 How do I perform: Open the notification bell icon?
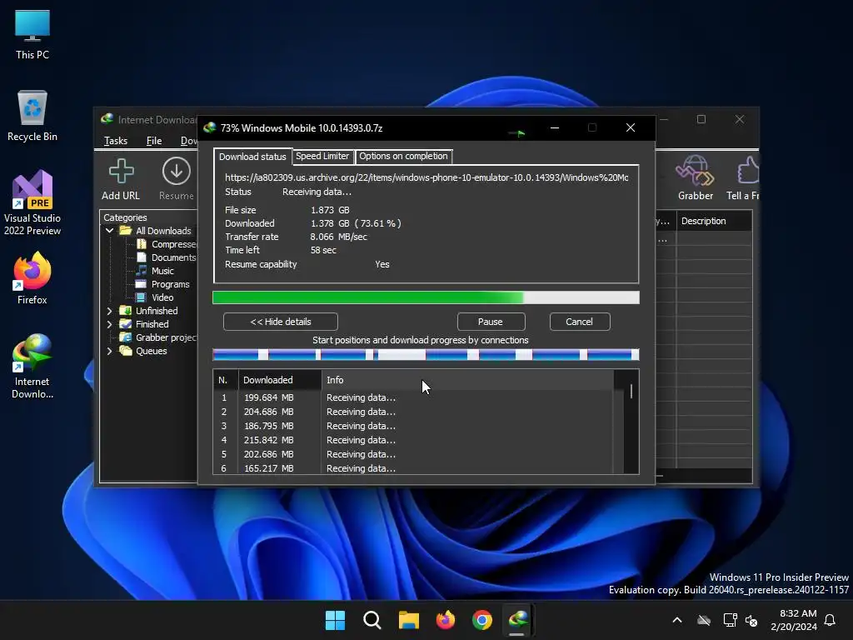830,620
